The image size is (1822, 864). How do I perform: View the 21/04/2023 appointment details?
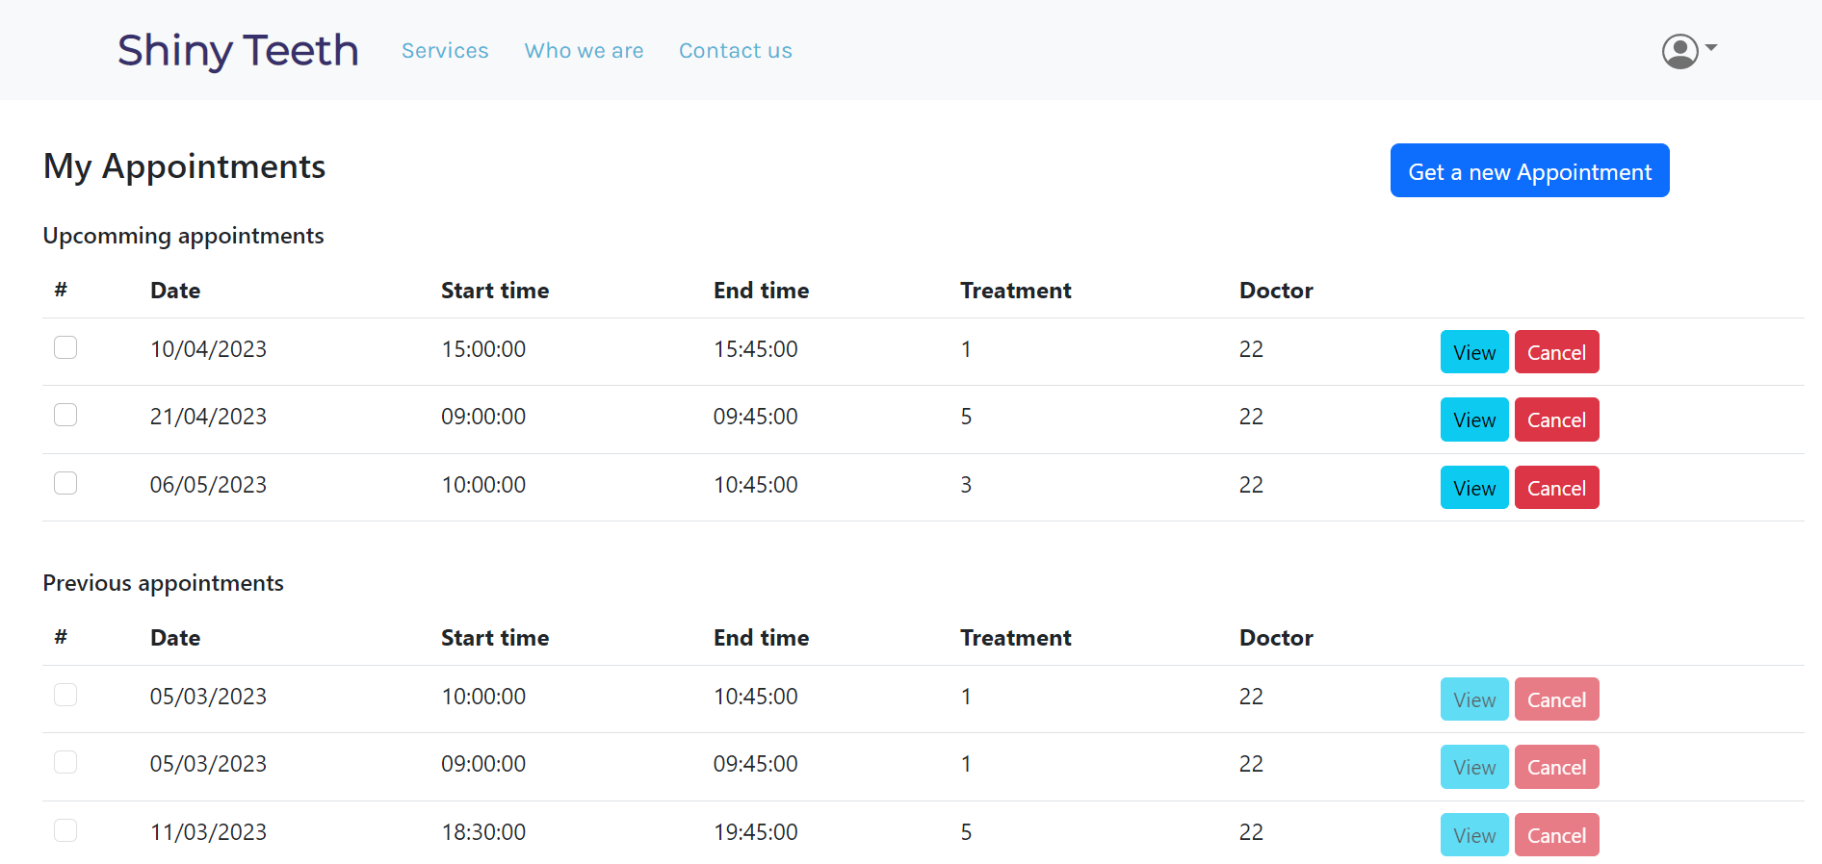click(1473, 419)
